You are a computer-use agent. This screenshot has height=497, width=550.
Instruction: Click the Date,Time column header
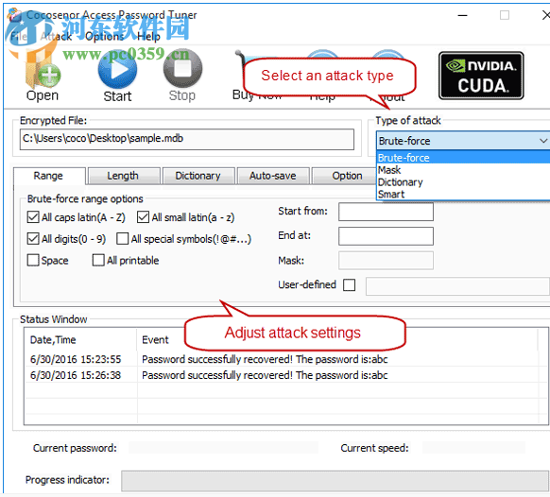tap(80, 340)
